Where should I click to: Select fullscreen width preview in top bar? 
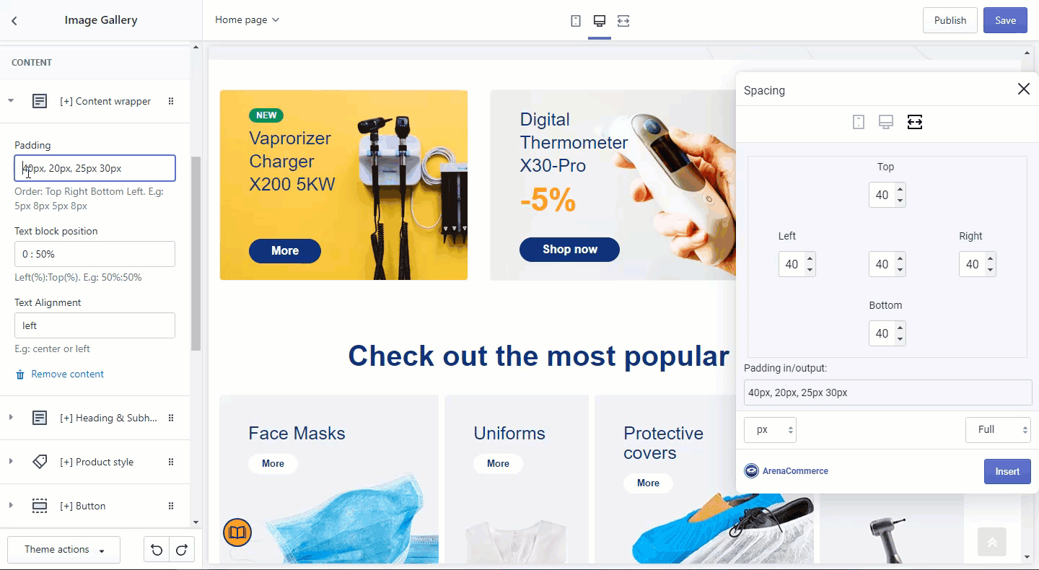pyautogui.click(x=623, y=21)
